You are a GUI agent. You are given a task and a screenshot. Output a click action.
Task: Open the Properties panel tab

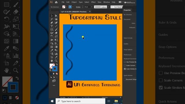[127, 10]
